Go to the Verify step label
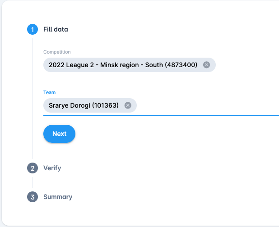 (x=52, y=168)
